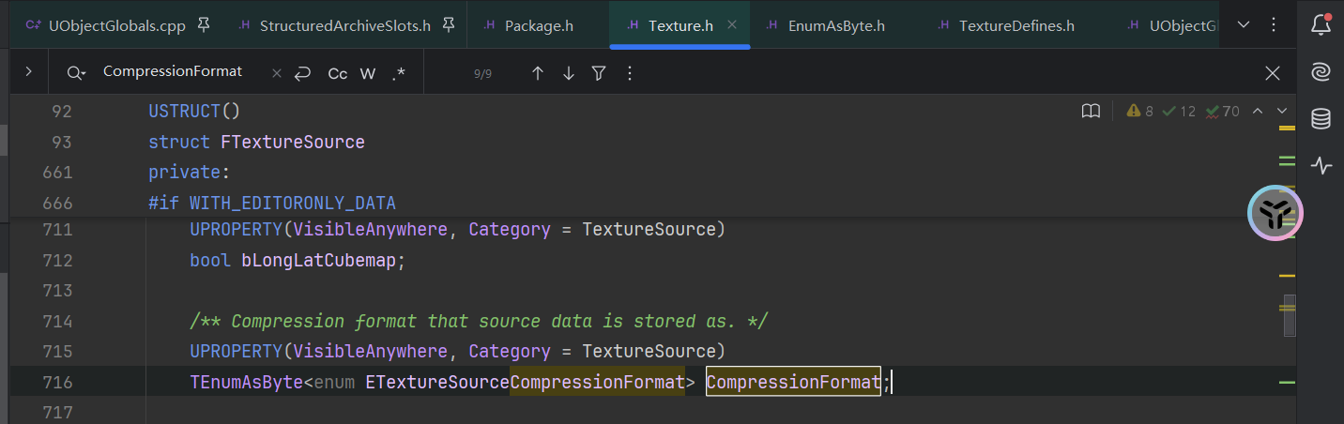The height and width of the screenshot is (424, 1344).
Task: Click the warnings count inspection widget
Action: click(x=1140, y=112)
